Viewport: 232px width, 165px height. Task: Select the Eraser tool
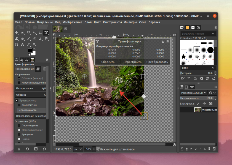(x=34, y=38)
